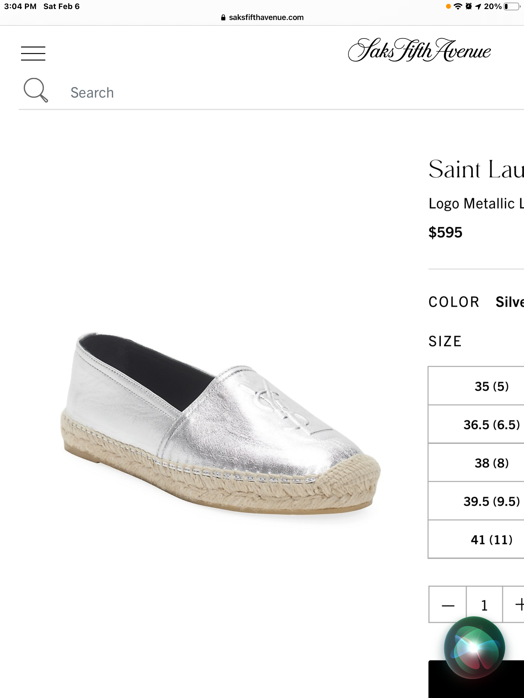Tap the saksfifthavenue.com address bar
The width and height of the screenshot is (524, 698).
point(266,17)
